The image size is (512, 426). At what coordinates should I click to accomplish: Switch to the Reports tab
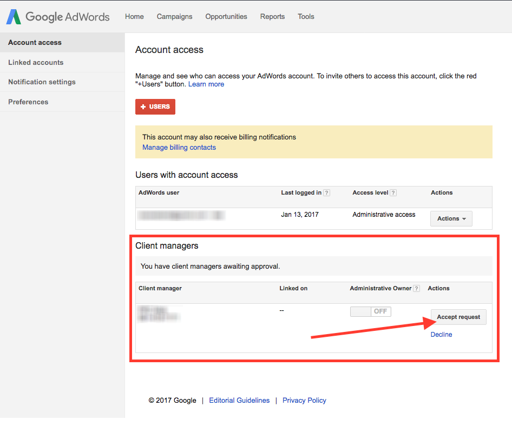tap(272, 17)
